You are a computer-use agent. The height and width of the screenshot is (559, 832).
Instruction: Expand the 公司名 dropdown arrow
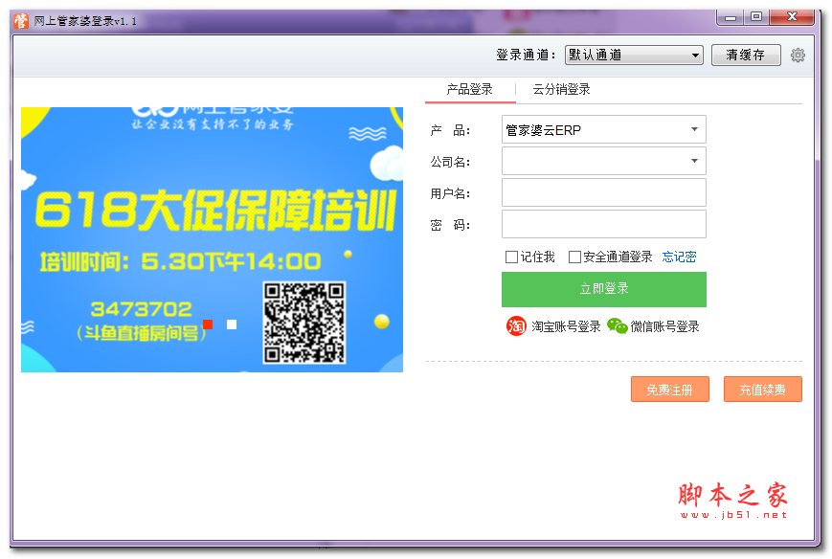tap(694, 161)
